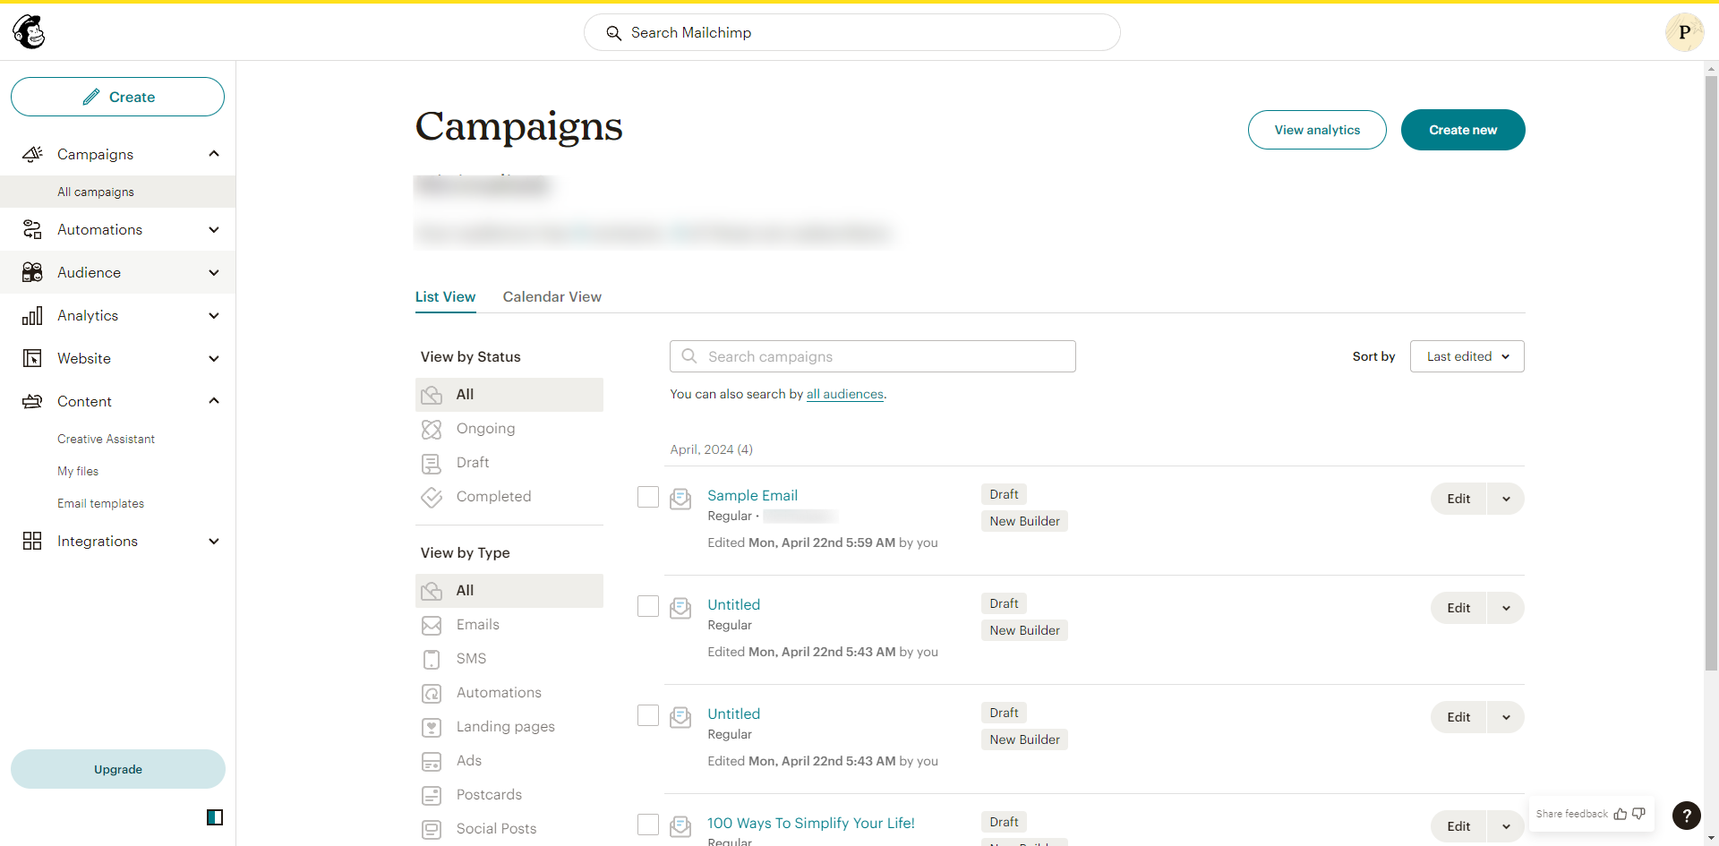Open the Sort by Last edited dropdown
This screenshot has height=846, width=1719.
[1467, 356]
